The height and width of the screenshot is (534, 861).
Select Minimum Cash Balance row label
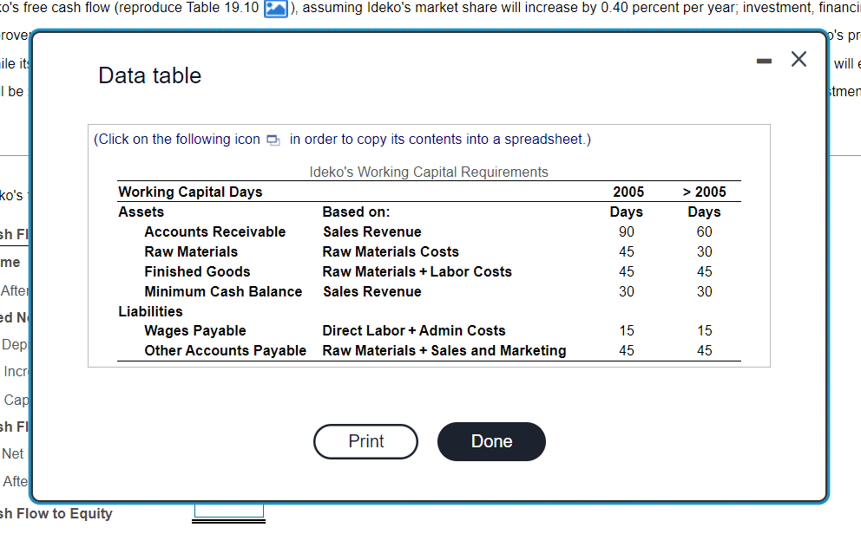(x=223, y=291)
